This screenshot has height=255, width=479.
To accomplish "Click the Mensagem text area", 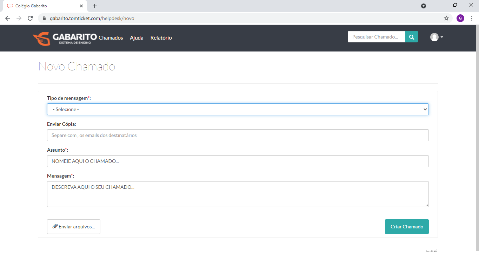I will [x=238, y=194].
